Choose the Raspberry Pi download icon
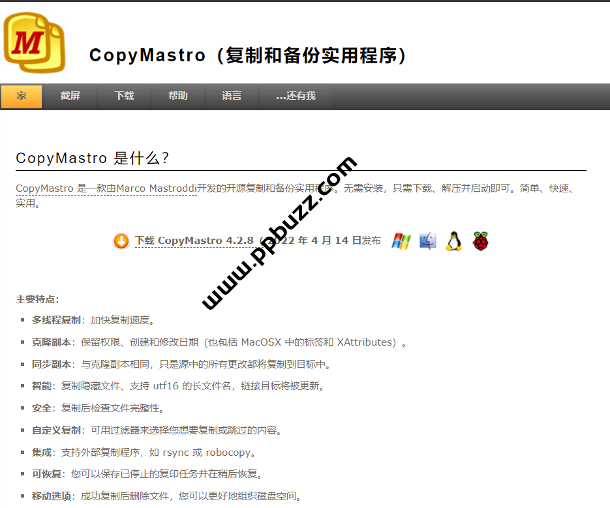 coord(480,241)
